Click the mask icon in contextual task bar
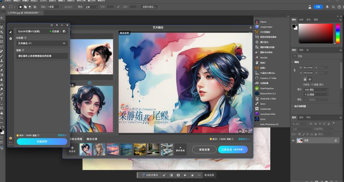Image resolution: width=344 pixels, height=182 pixels. [x=178, y=175]
